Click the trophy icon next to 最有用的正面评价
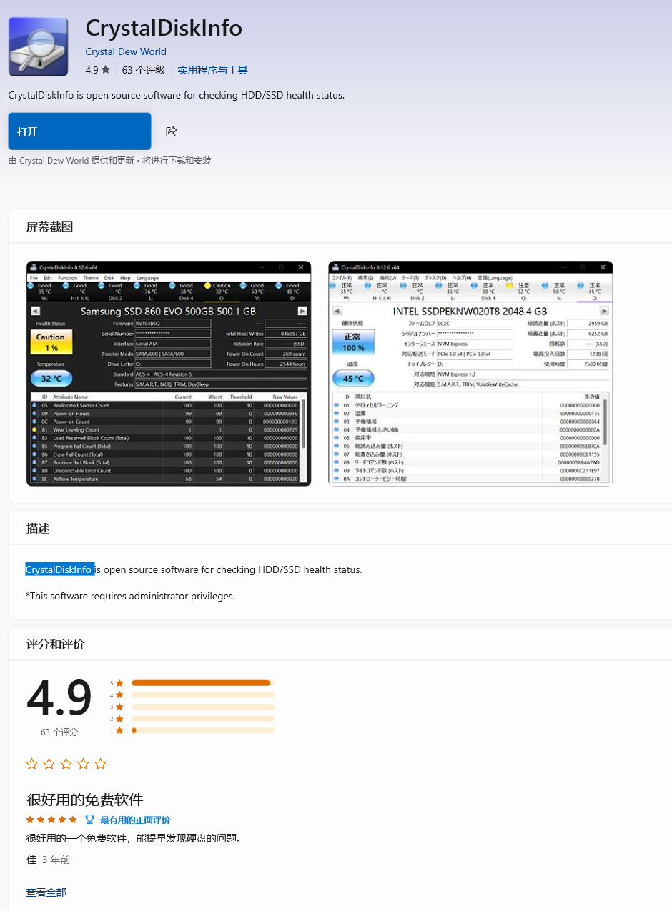The height and width of the screenshot is (911, 672). point(89,820)
